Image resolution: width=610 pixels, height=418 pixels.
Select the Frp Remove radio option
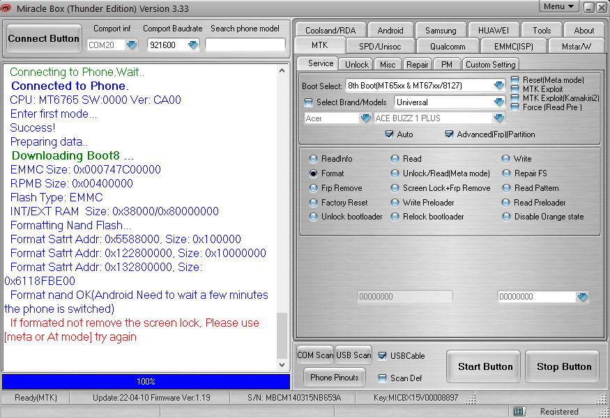[313, 188]
